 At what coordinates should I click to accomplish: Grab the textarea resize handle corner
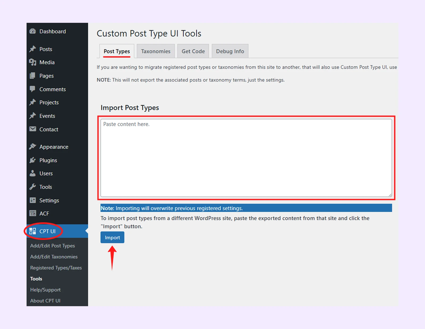point(390,195)
